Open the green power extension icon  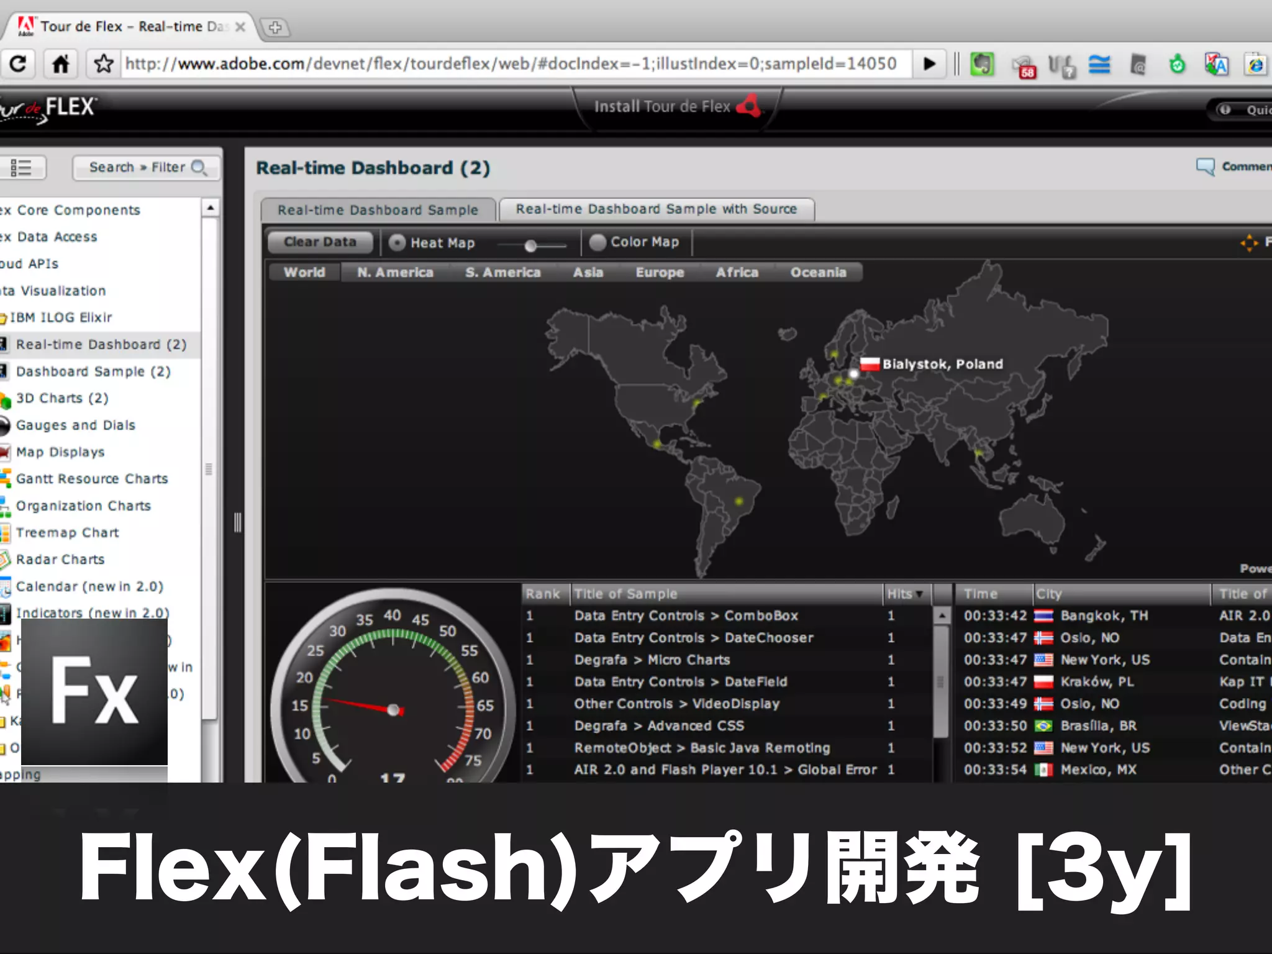tap(1177, 64)
